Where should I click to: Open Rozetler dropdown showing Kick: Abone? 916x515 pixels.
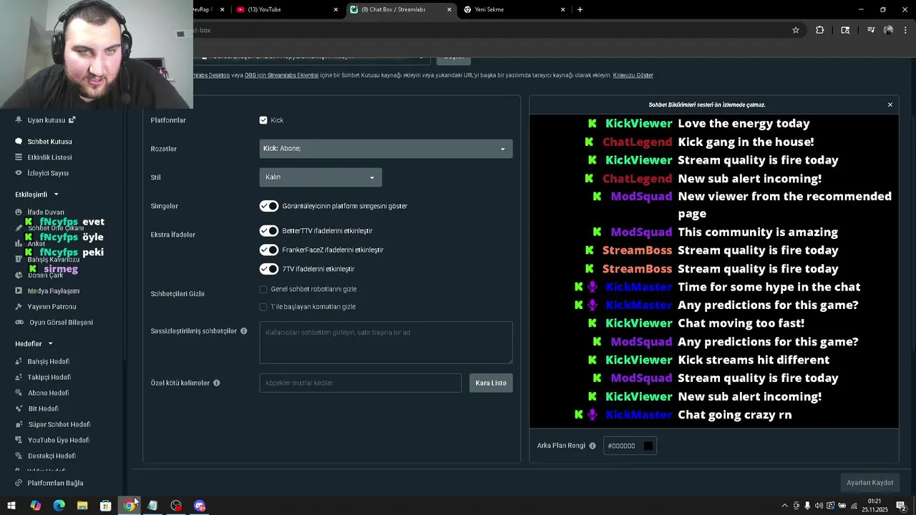click(386, 149)
